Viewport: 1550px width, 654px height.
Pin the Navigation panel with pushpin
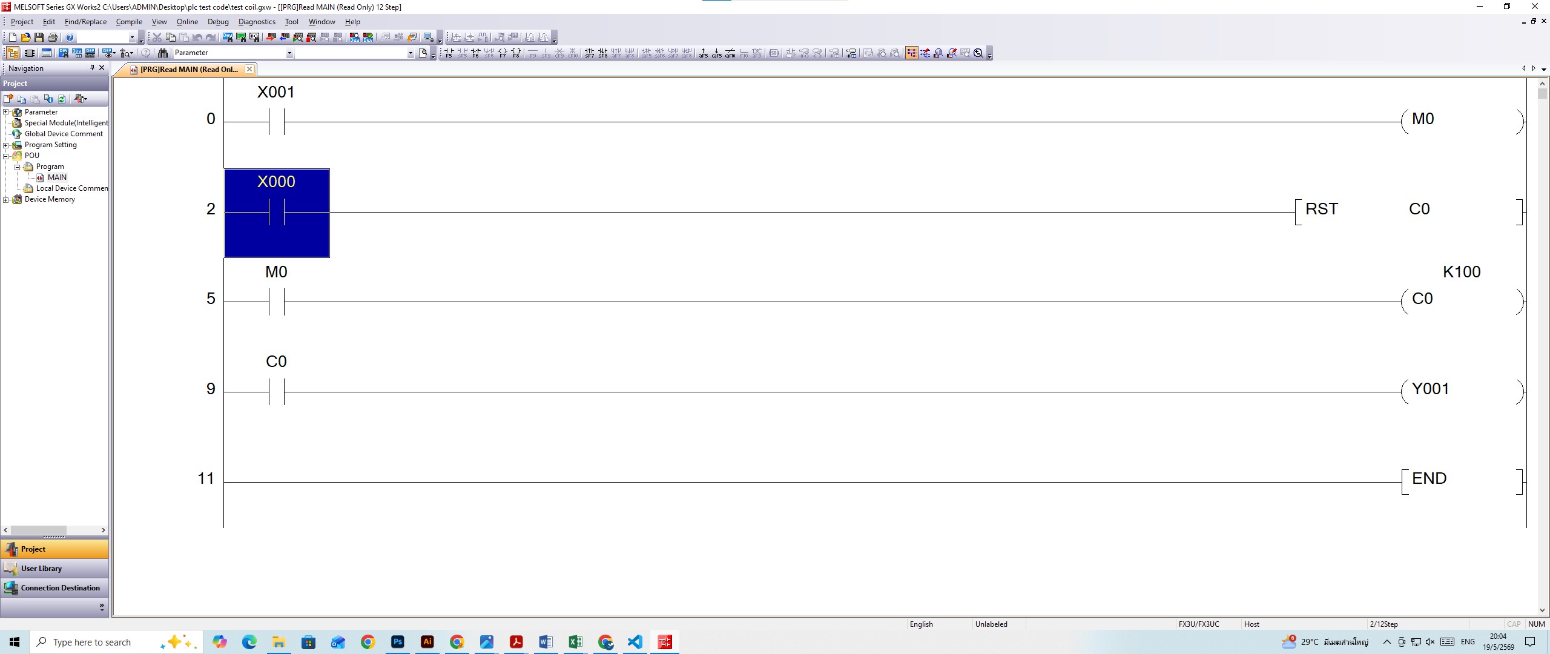(x=92, y=68)
